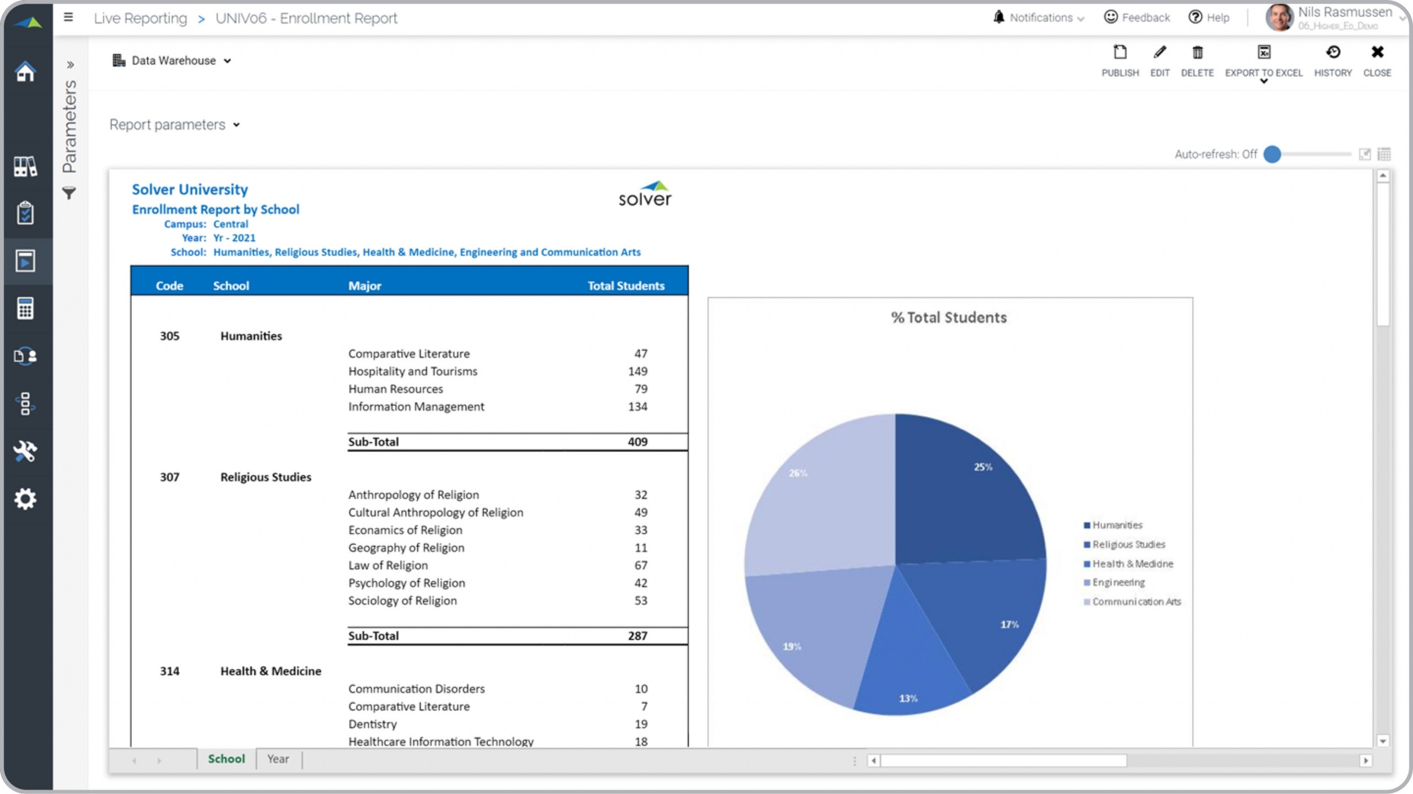Open the report History
This screenshot has width=1413, height=794.
pos(1332,52)
